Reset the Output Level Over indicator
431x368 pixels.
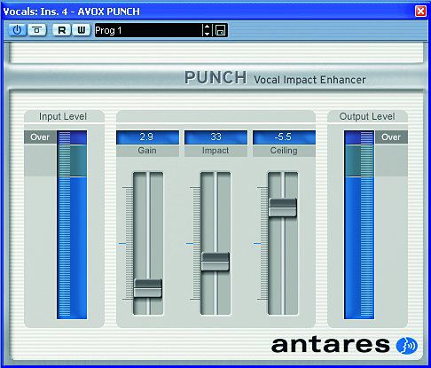tap(391, 137)
